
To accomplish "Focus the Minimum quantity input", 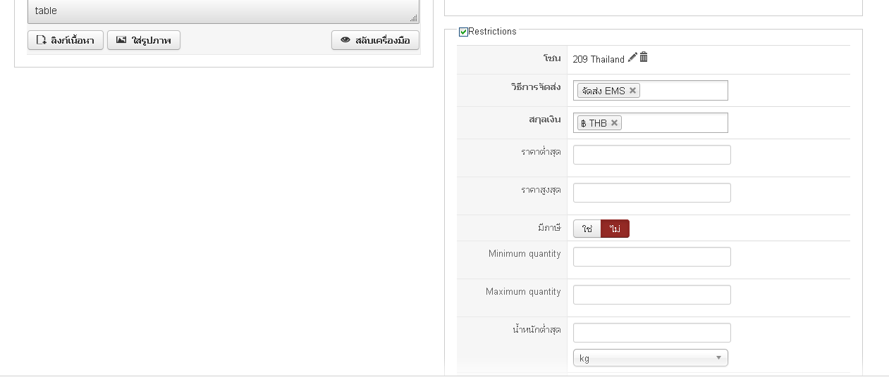I will [652, 257].
